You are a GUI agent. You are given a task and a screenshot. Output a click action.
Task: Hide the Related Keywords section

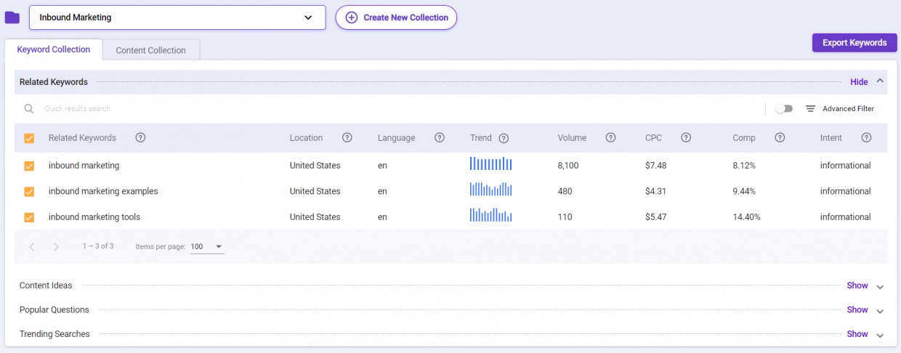(859, 82)
